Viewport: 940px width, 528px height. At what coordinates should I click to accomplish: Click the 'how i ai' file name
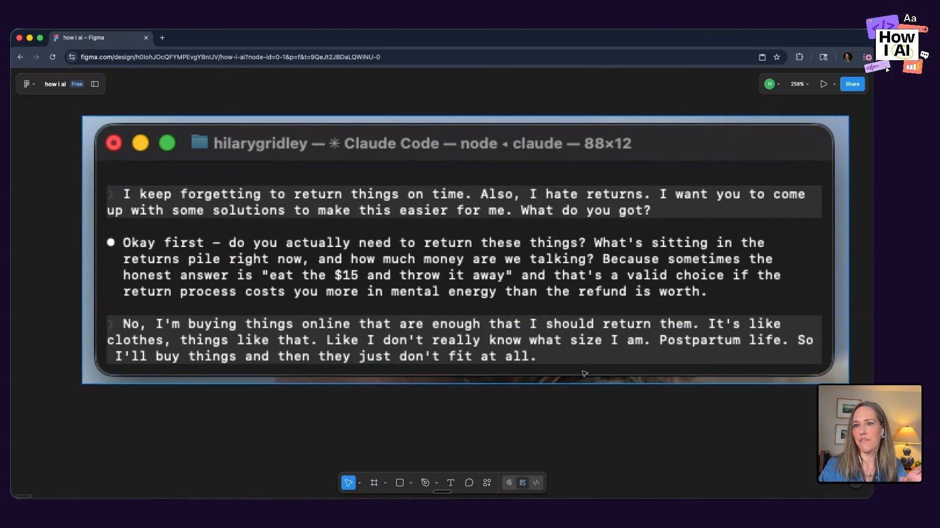[x=55, y=84]
